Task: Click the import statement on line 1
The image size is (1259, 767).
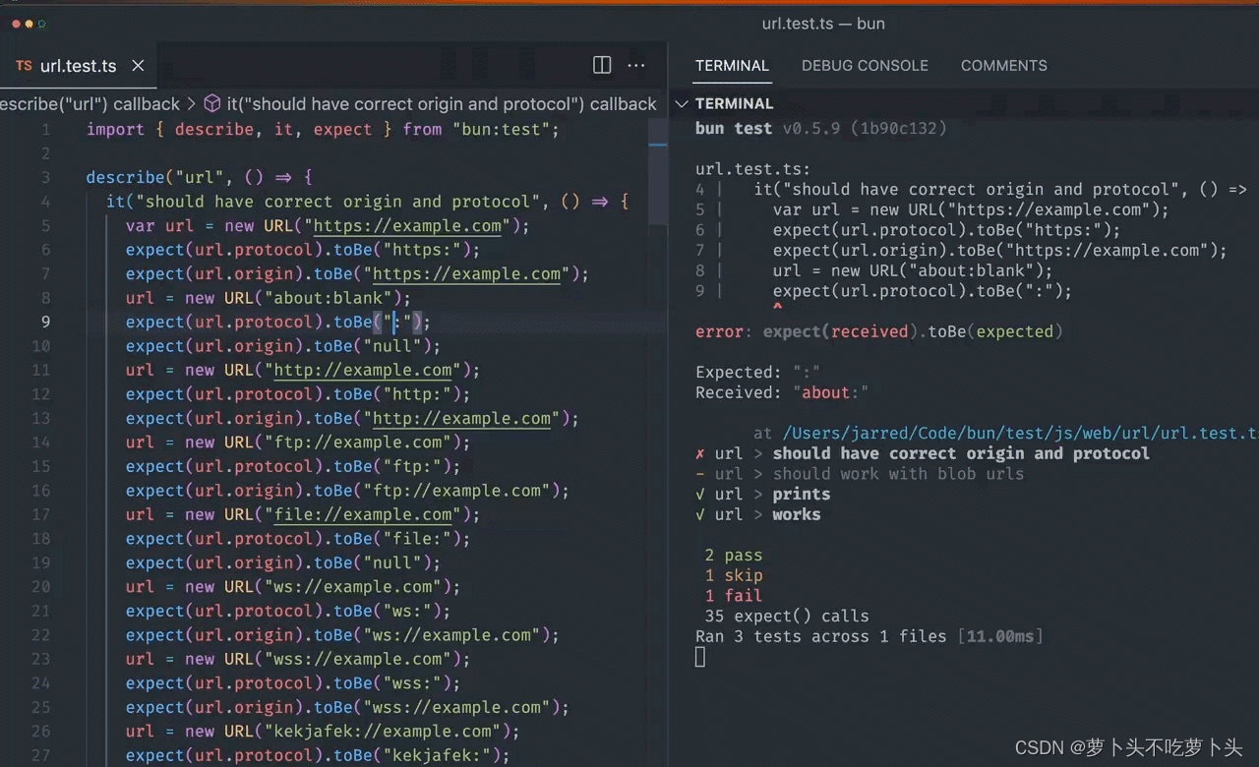Action: 323,130
